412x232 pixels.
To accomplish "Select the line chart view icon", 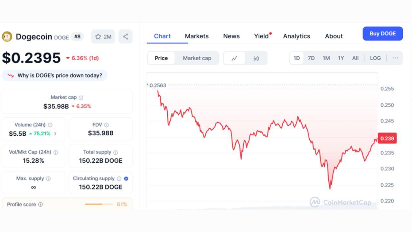I will (x=234, y=58).
